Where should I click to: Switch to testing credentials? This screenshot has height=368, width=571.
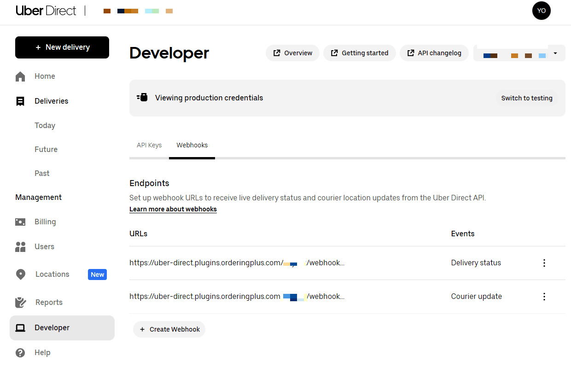tap(527, 98)
